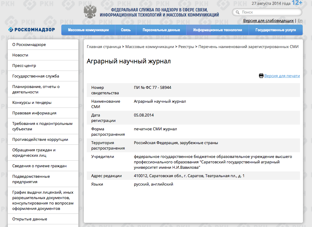Open Требования к подконтрольным субъектам

[43, 126]
